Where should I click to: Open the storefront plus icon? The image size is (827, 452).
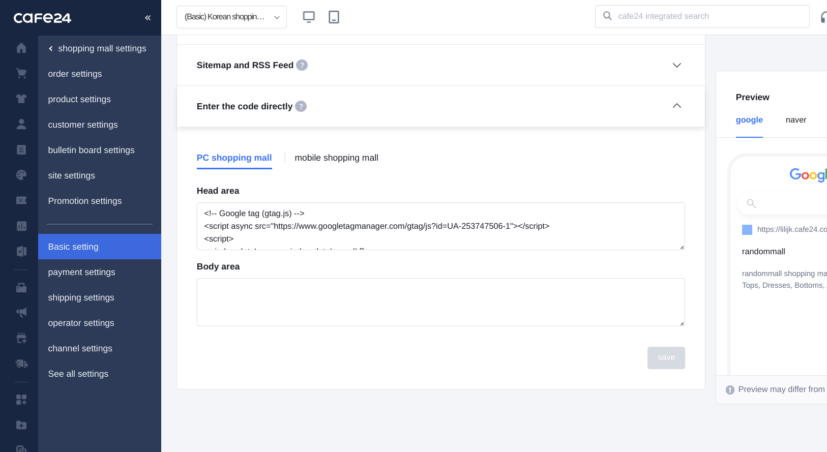tap(21, 338)
